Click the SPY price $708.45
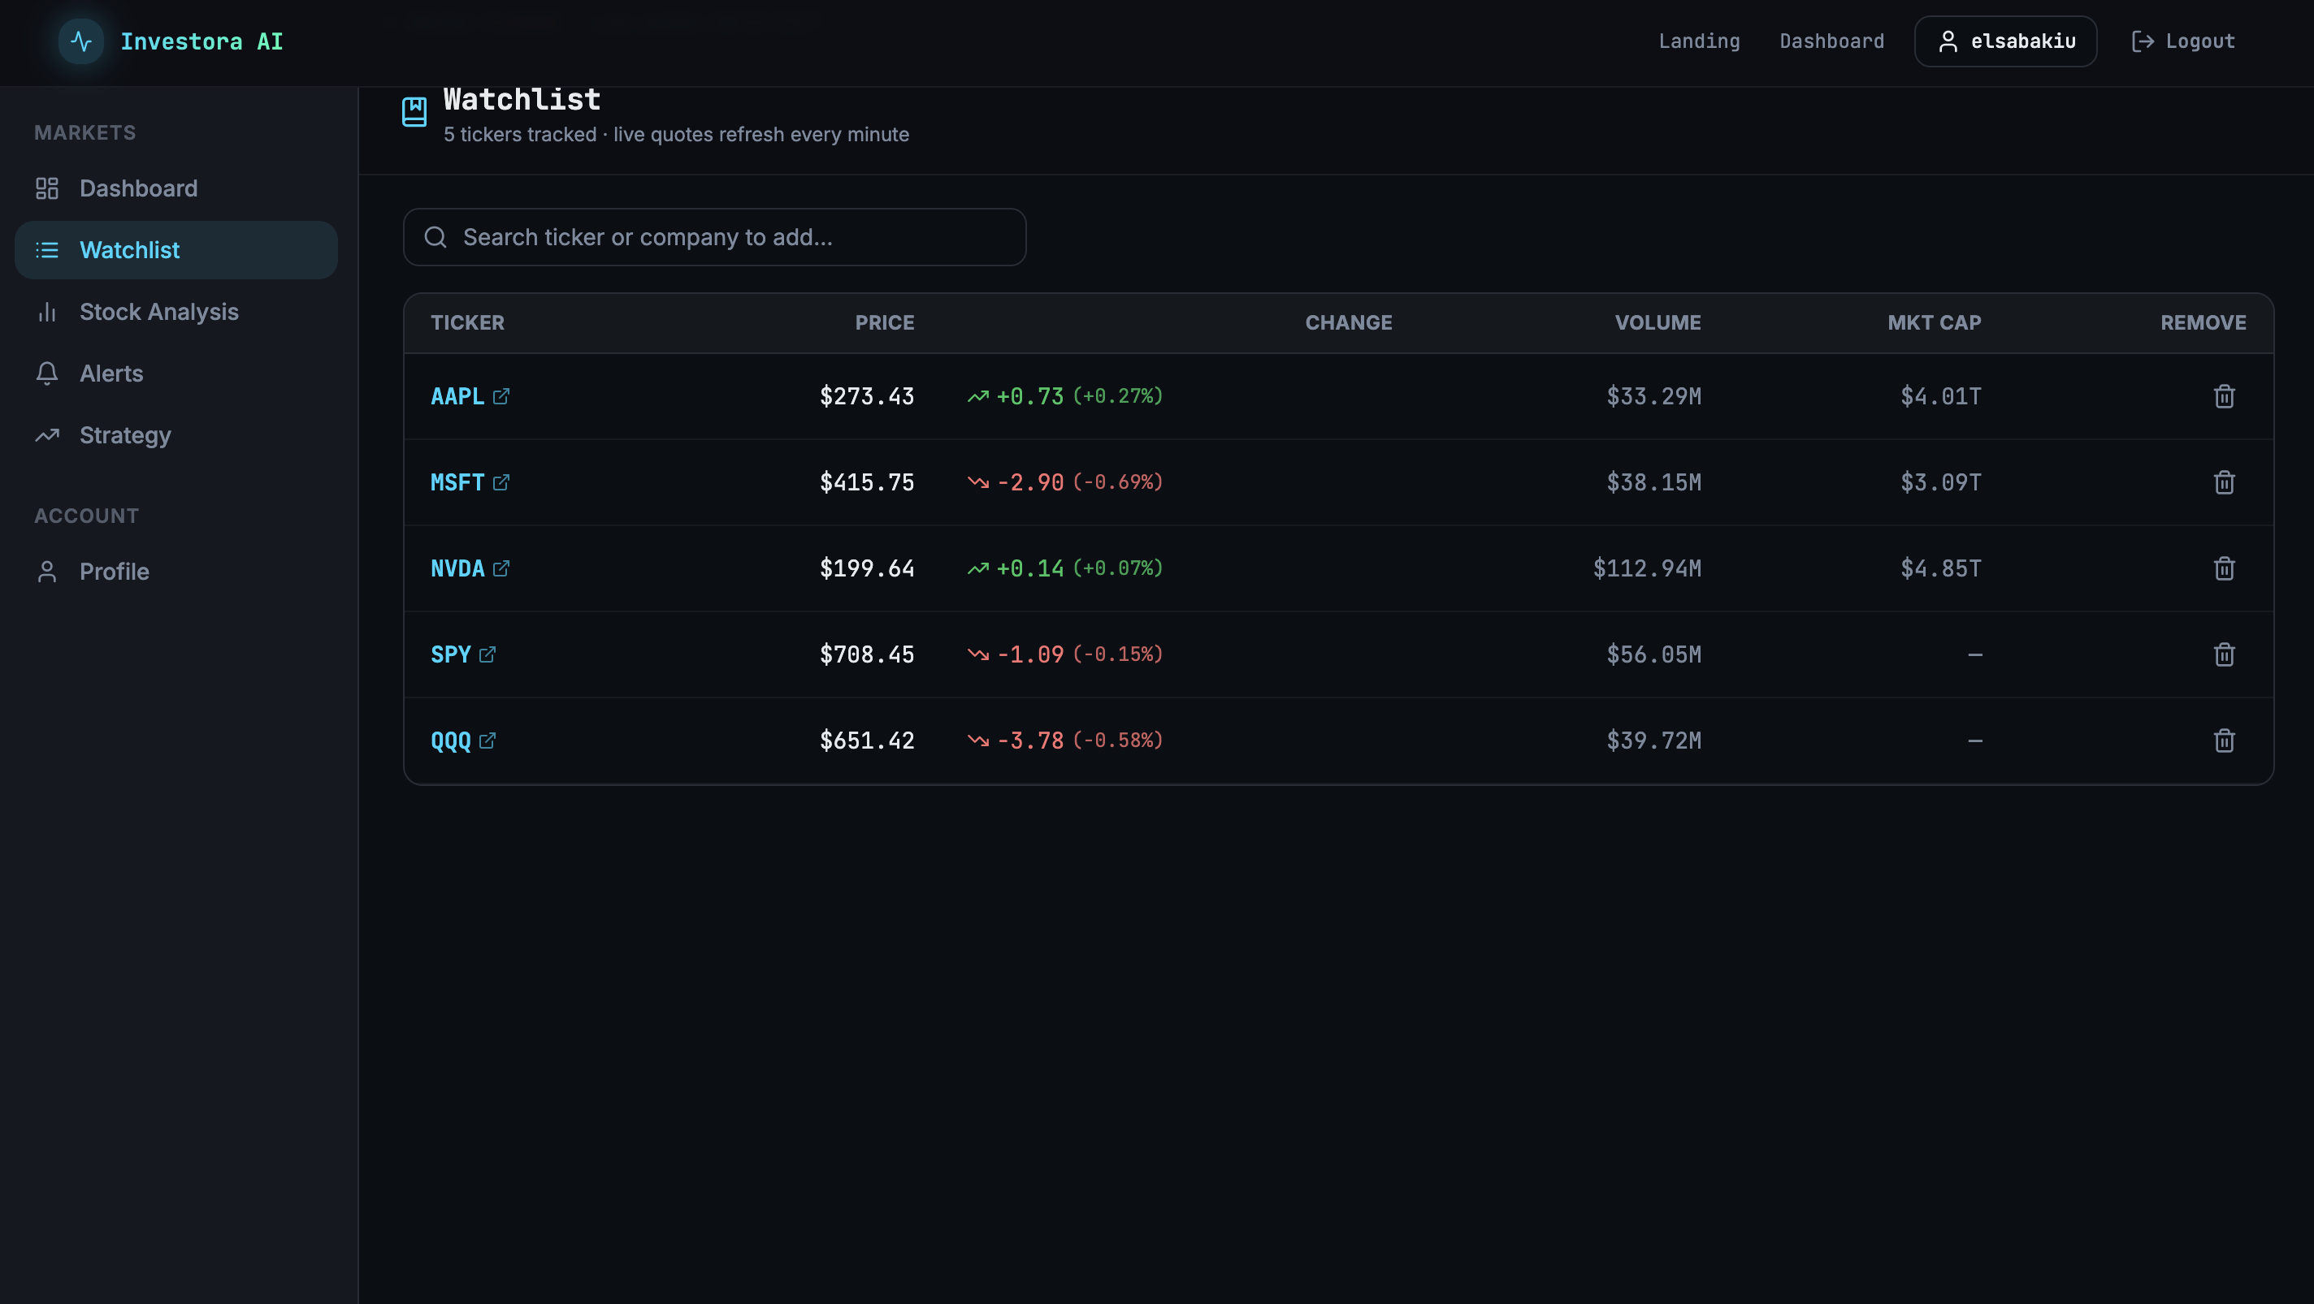This screenshot has width=2314, height=1304. click(x=867, y=655)
